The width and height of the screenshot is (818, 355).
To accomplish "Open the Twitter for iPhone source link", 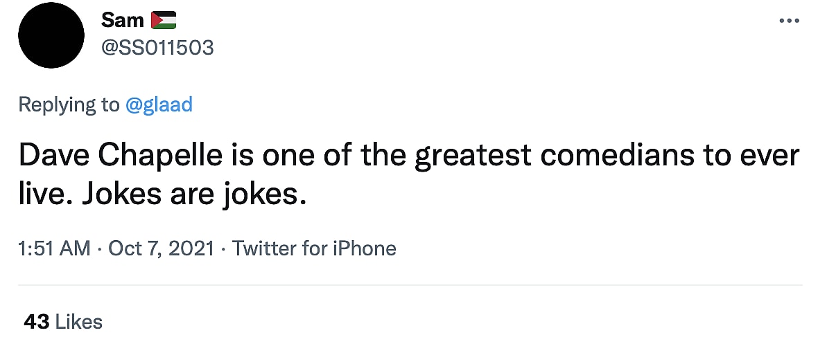I will 314,248.
